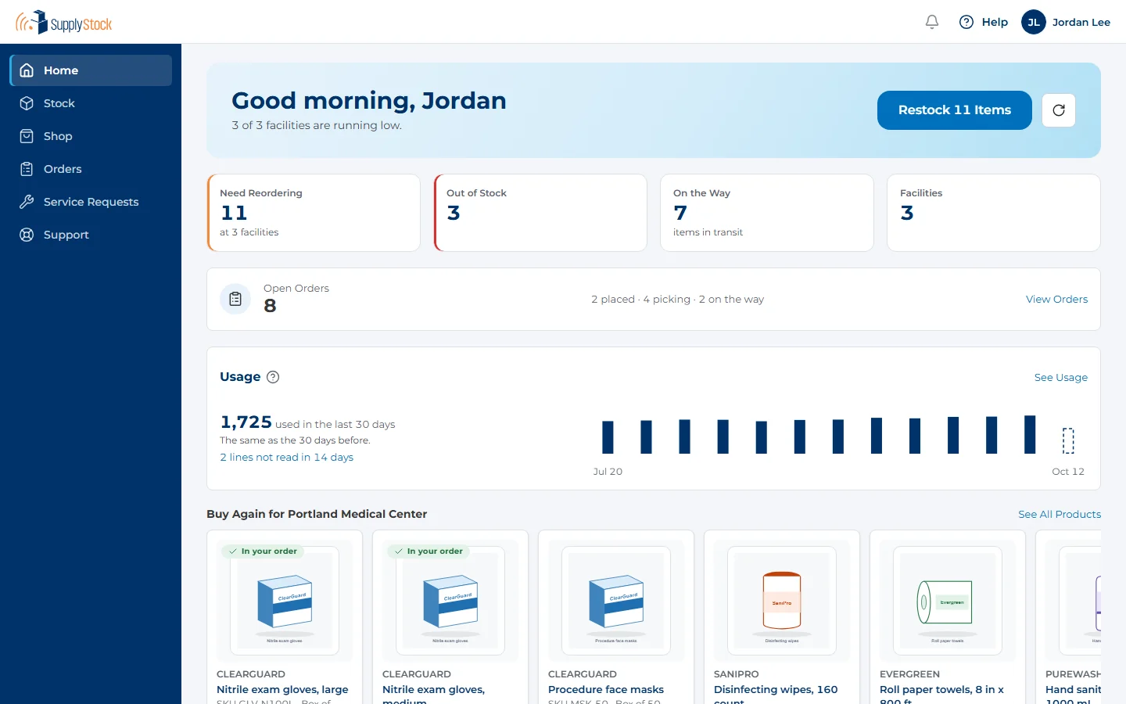Refresh the dashboard with the reload icon
Image resolution: width=1126 pixels, height=704 pixels.
pyautogui.click(x=1059, y=110)
